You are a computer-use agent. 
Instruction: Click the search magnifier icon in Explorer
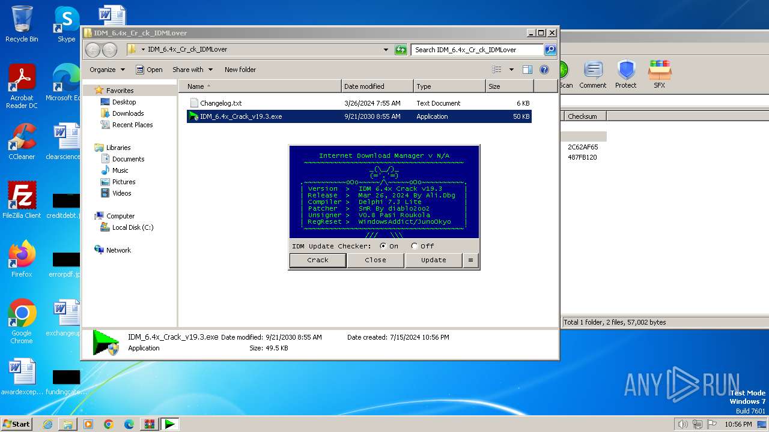click(550, 50)
